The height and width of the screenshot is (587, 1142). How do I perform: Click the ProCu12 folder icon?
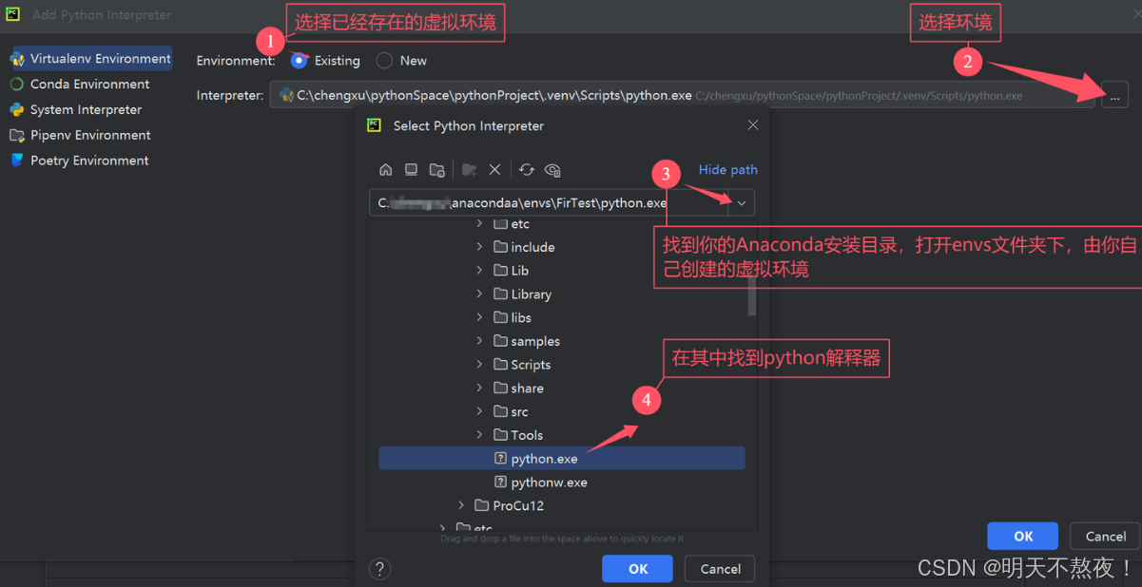[483, 506]
